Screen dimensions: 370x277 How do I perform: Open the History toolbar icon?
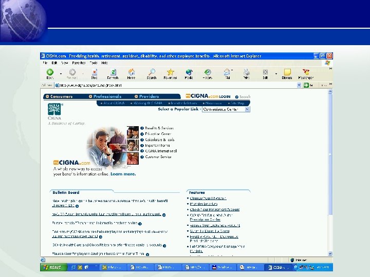[208, 74]
